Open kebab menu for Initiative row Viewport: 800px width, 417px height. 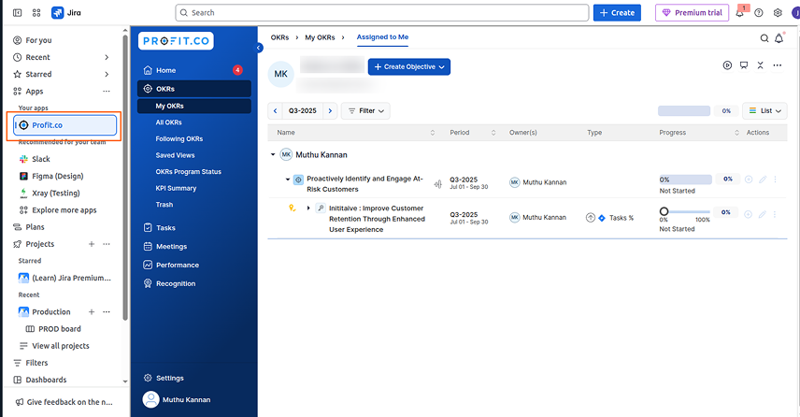(775, 214)
